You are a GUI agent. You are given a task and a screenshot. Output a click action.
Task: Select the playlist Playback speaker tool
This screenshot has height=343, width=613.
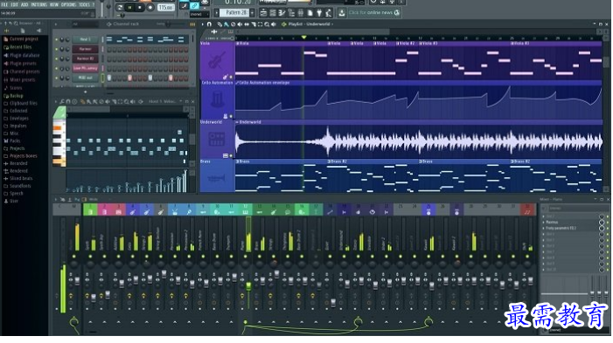coord(273,24)
